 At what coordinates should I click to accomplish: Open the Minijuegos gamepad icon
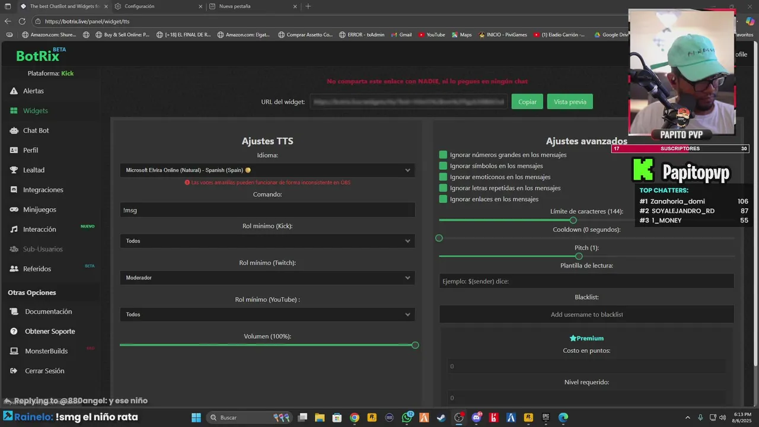tap(14, 209)
